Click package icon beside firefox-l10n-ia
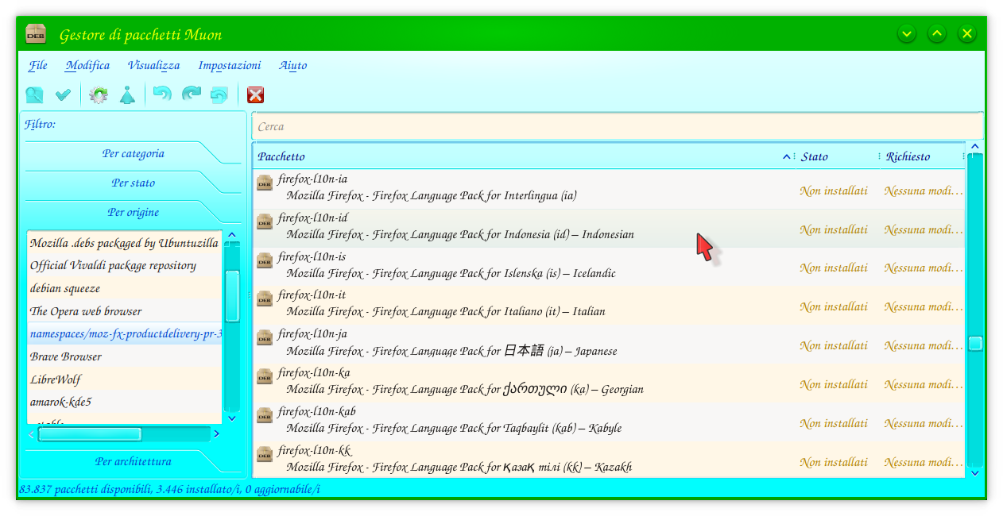Image resolution: width=1003 pixels, height=516 pixels. (265, 183)
